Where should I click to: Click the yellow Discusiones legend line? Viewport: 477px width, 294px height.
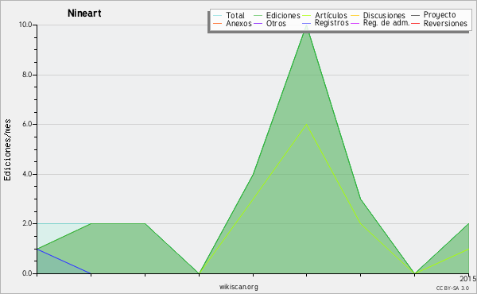(355, 16)
